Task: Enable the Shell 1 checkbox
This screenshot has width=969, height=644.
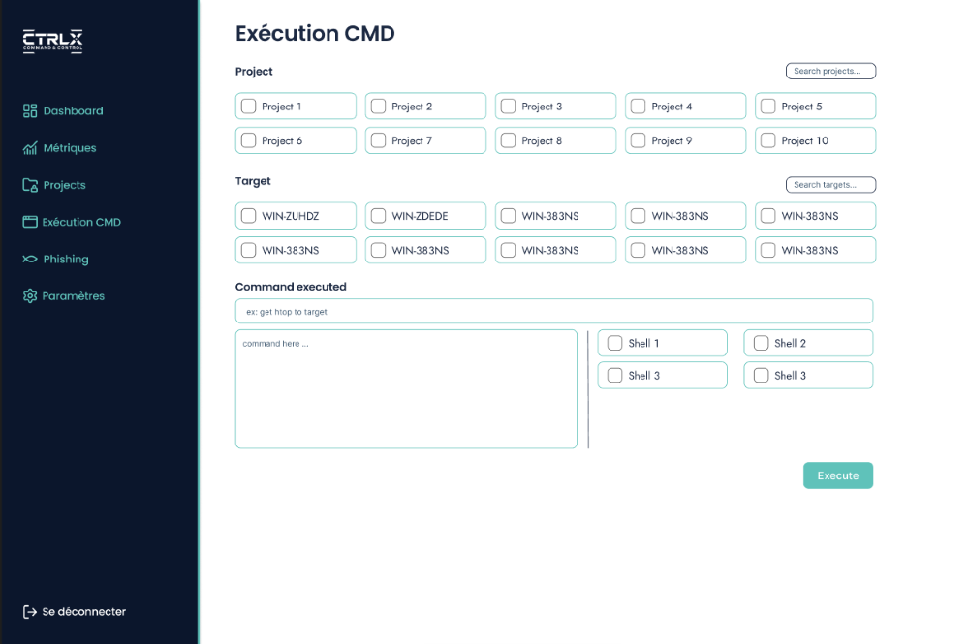Action: click(x=614, y=343)
